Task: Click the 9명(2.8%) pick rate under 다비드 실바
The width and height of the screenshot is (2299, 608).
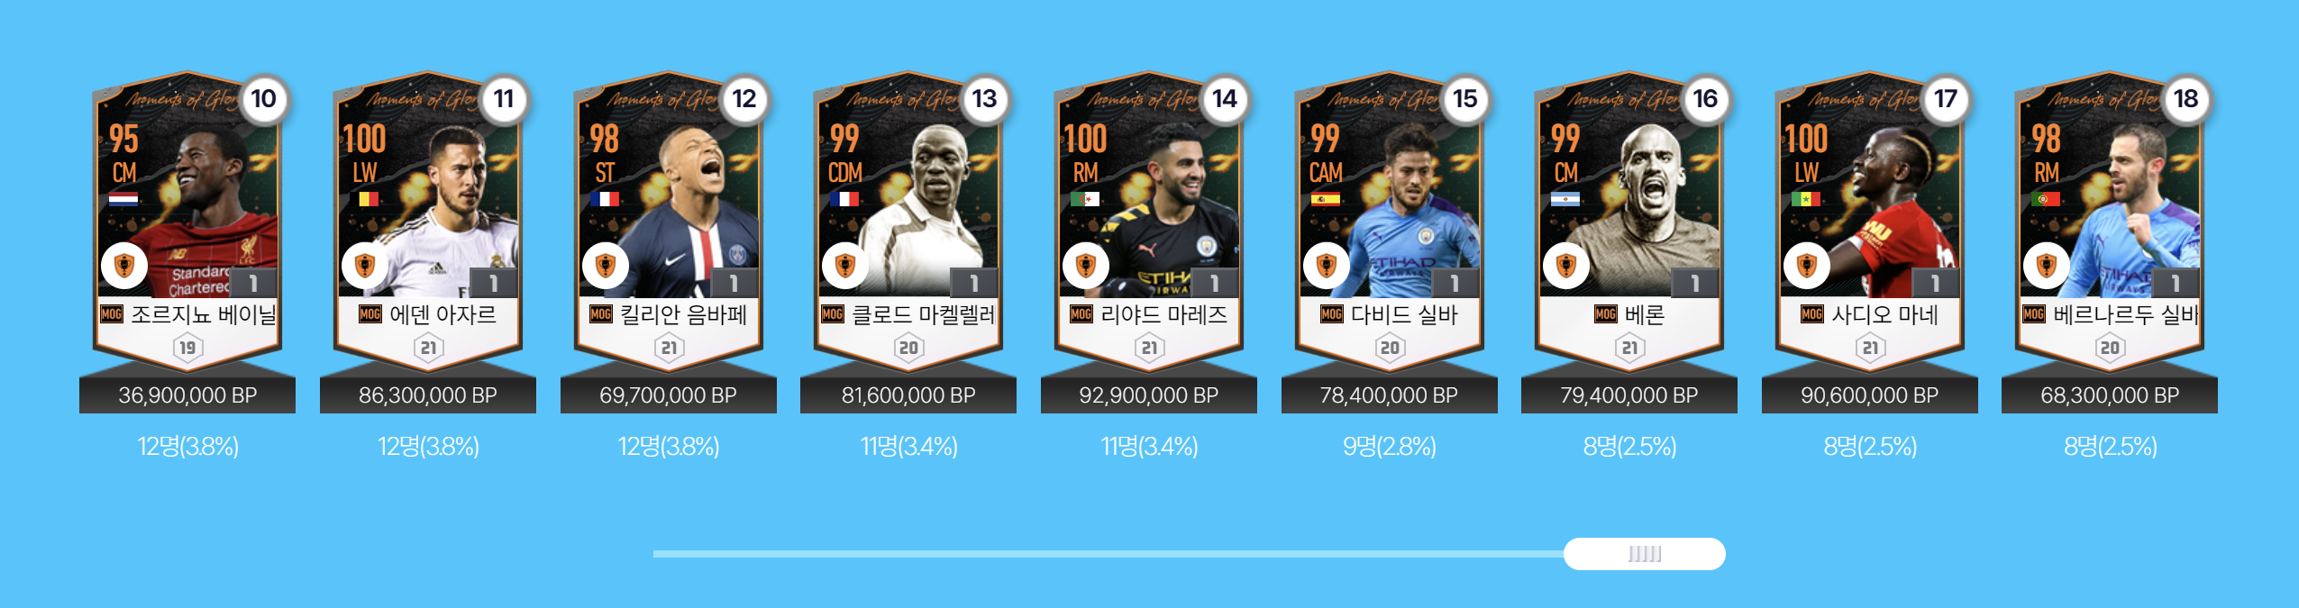Action: (x=1390, y=447)
